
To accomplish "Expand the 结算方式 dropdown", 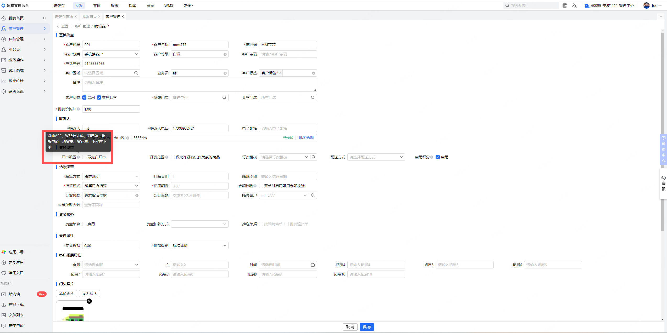I will click(111, 176).
